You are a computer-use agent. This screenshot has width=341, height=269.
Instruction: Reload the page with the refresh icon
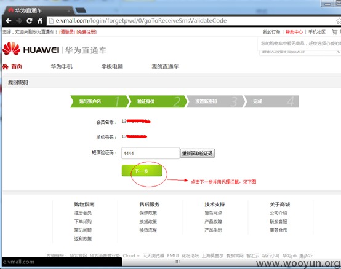[30, 21]
